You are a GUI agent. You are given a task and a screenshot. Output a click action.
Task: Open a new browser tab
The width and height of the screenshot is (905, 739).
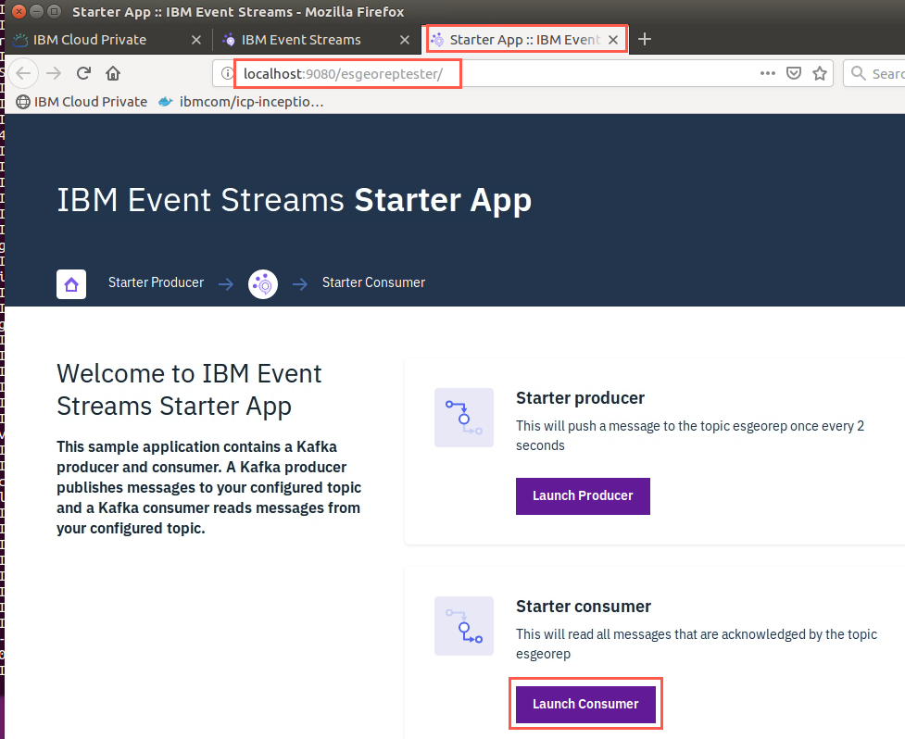click(645, 39)
